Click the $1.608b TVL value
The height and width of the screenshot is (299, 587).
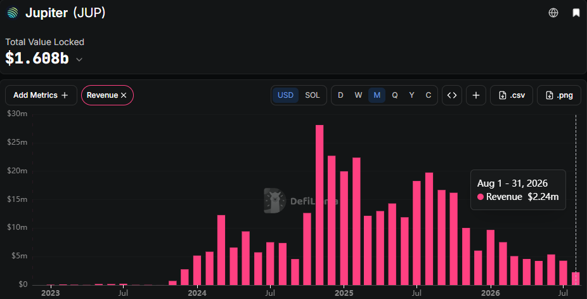tap(37, 58)
